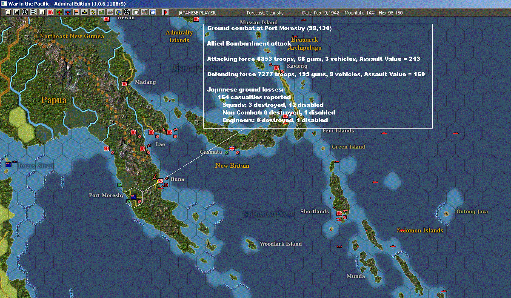Open the OP operations toolbar icon
The width and height of the screenshot is (511, 298).
(x=136, y=12)
